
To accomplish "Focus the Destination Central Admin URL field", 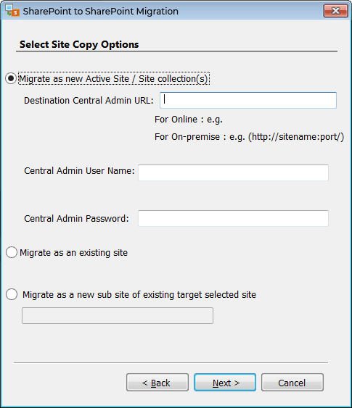I will click(248, 100).
